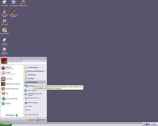Open Help and Support
Screen dimensions: 158x126
tap(35, 103)
